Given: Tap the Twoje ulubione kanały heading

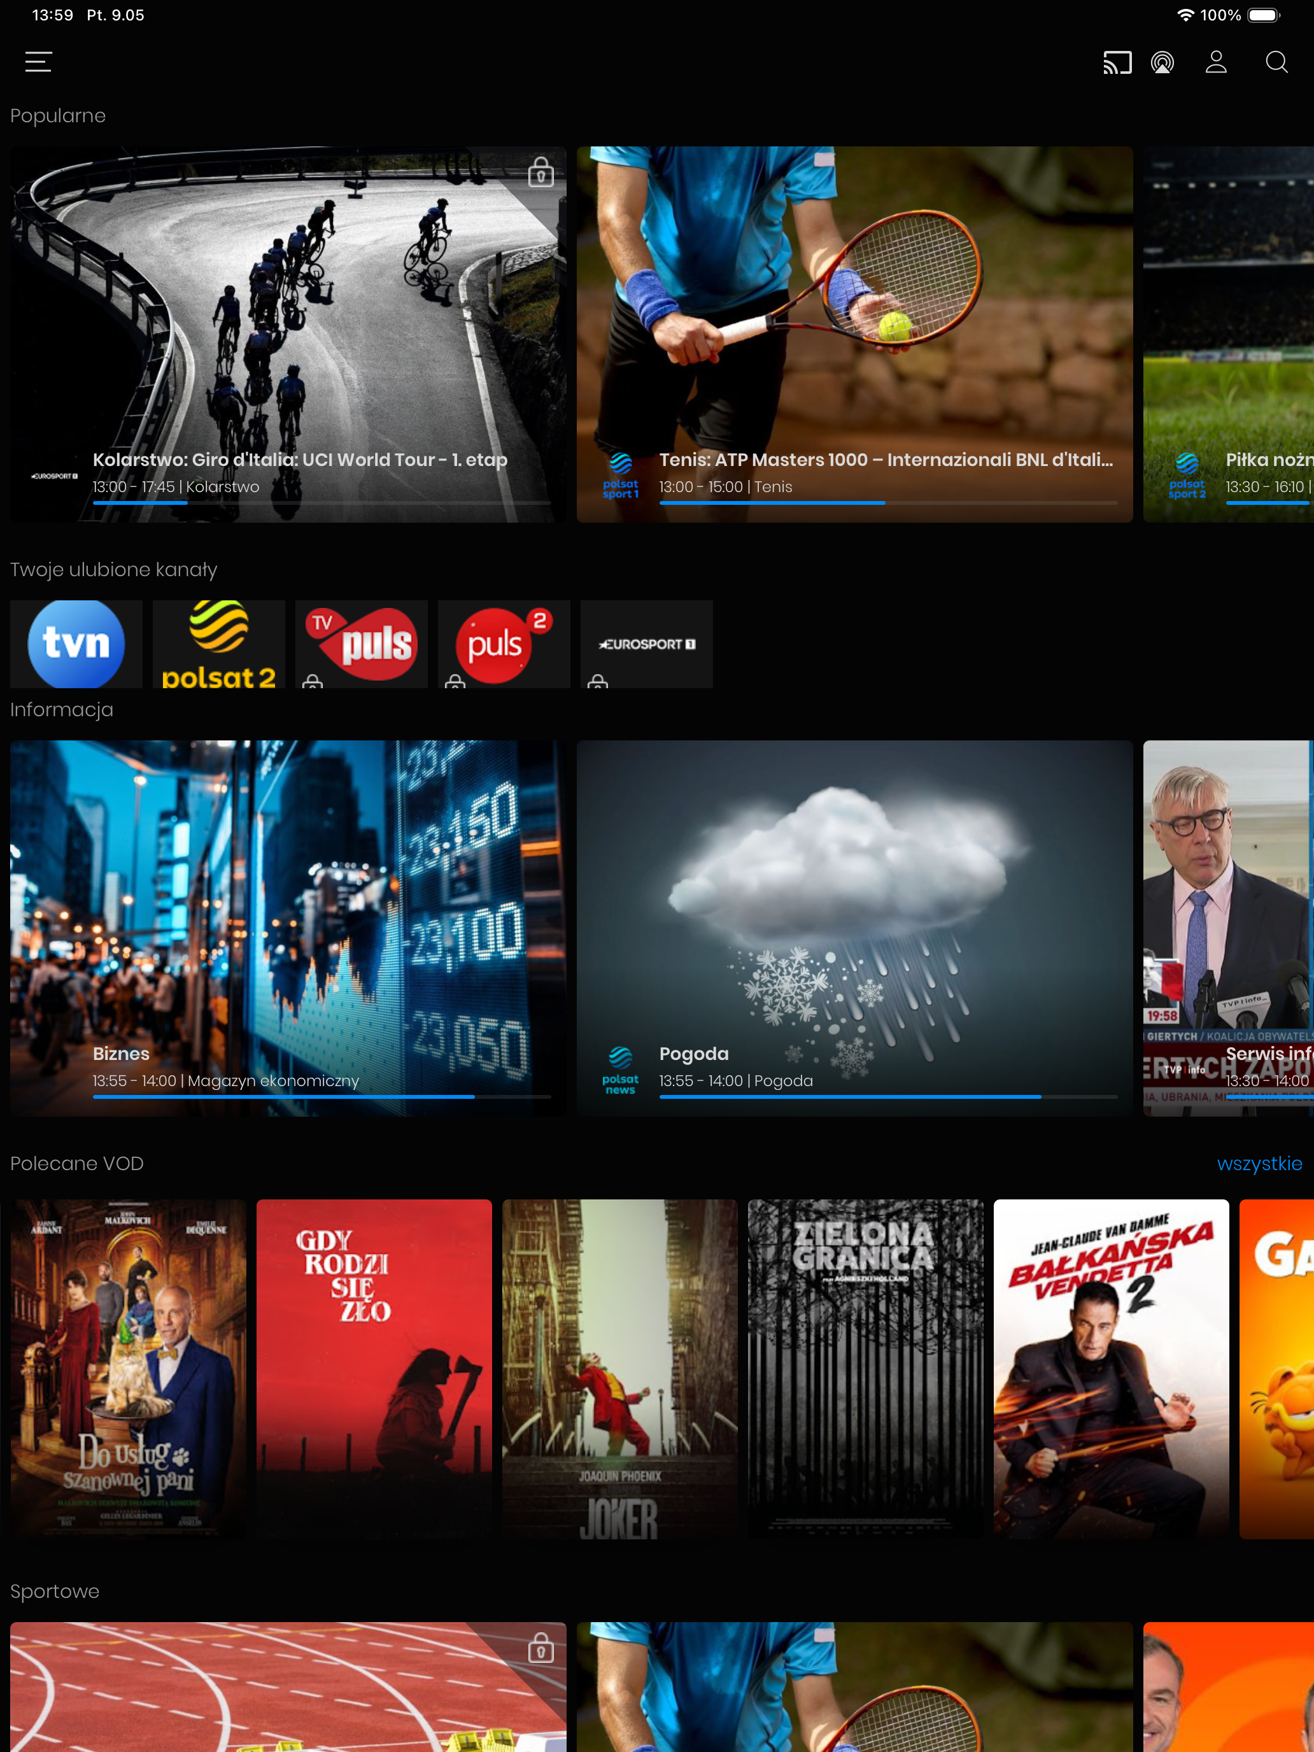Looking at the screenshot, I should click(x=113, y=570).
